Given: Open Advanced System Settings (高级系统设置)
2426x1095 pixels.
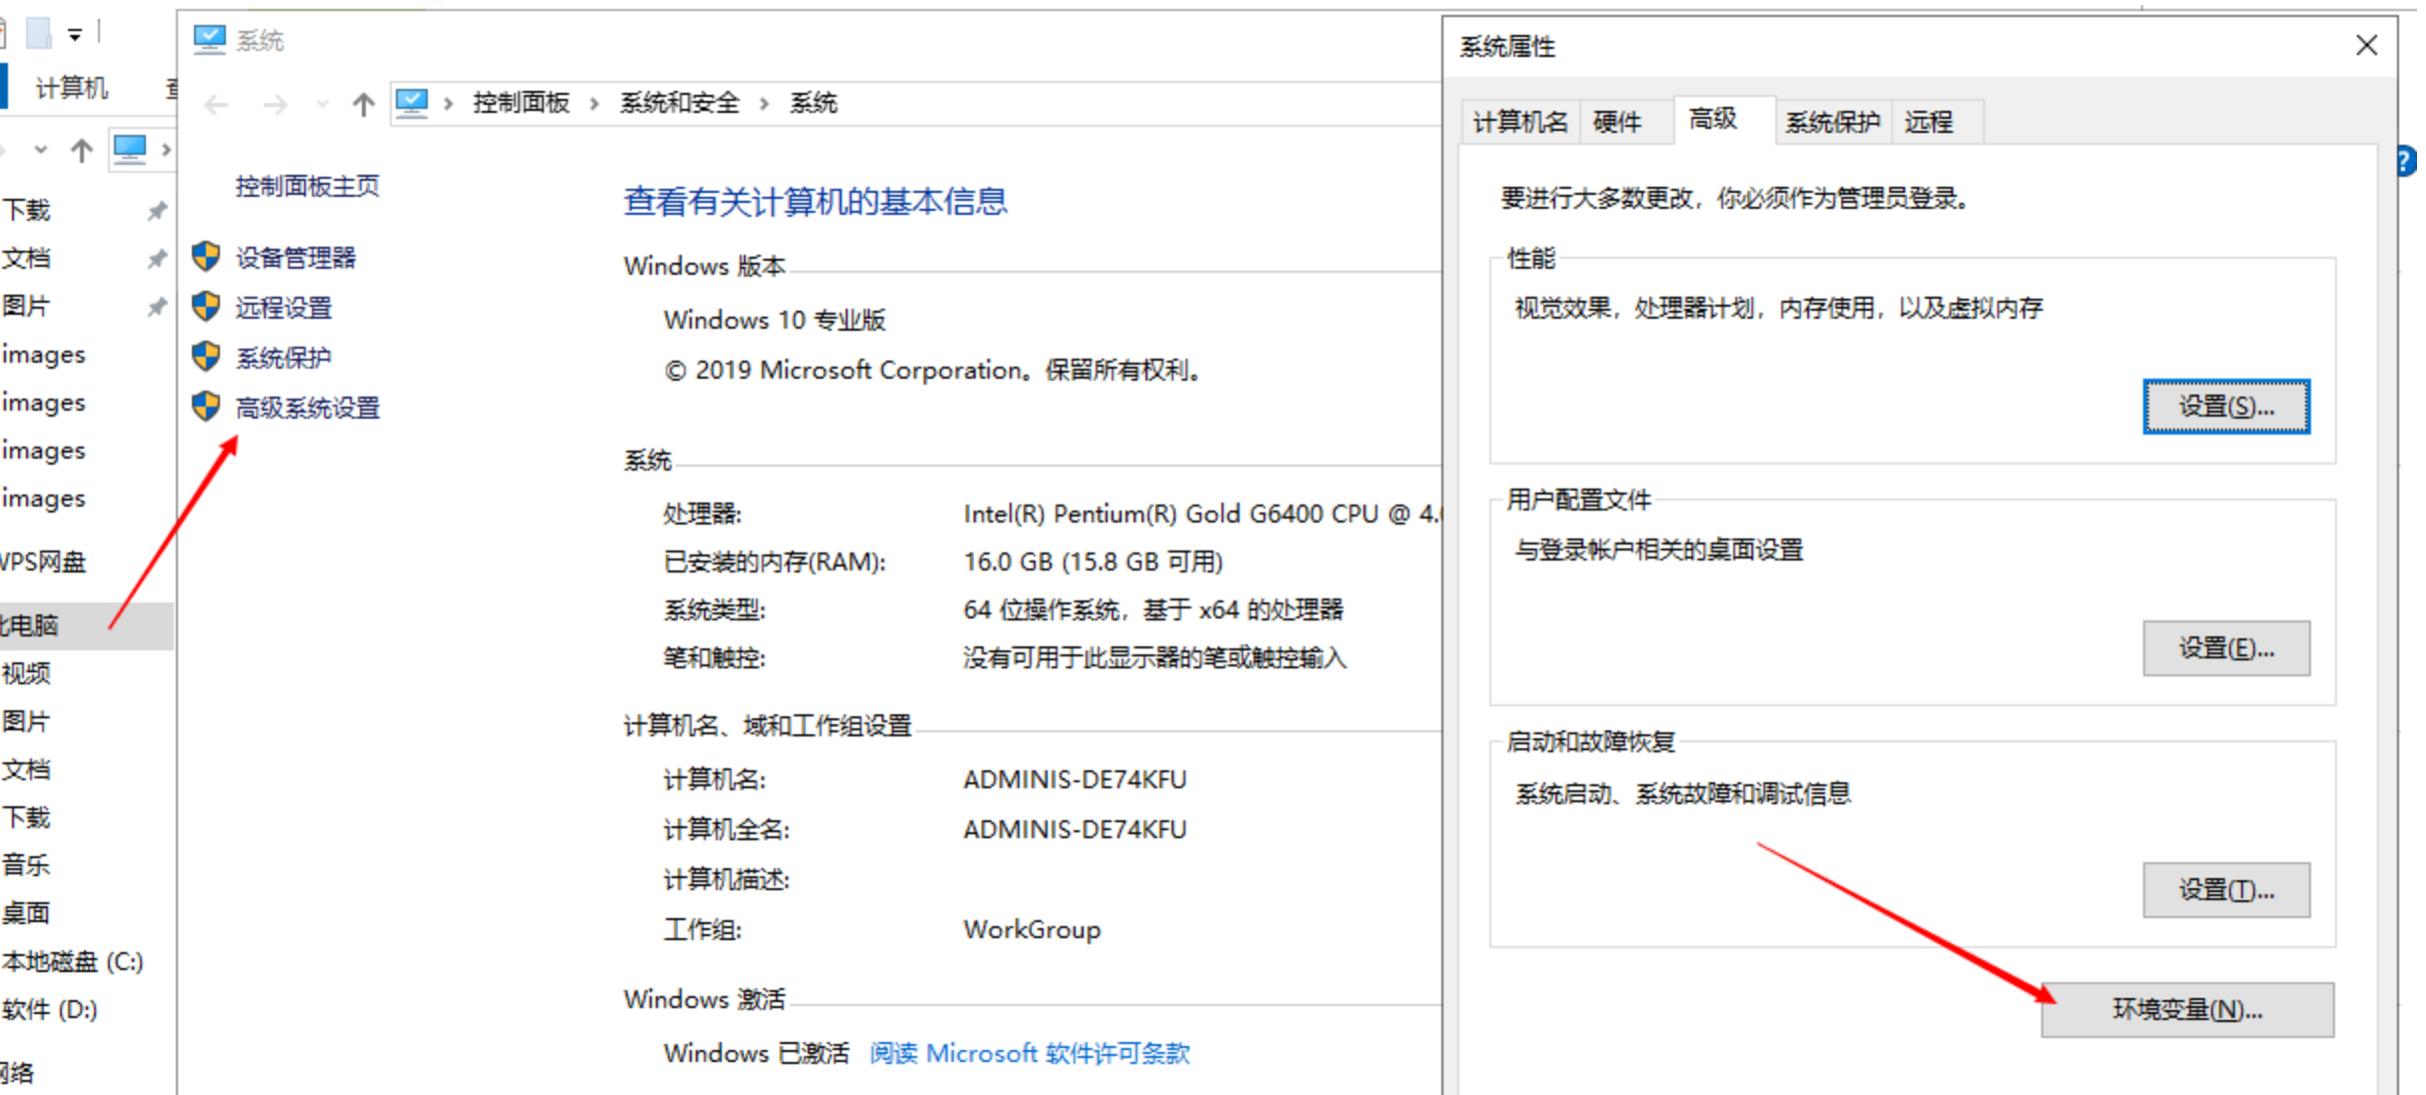Looking at the screenshot, I should (308, 408).
